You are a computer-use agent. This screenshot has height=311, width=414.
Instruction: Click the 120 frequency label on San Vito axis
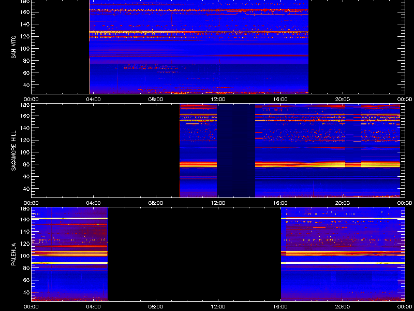25,36
